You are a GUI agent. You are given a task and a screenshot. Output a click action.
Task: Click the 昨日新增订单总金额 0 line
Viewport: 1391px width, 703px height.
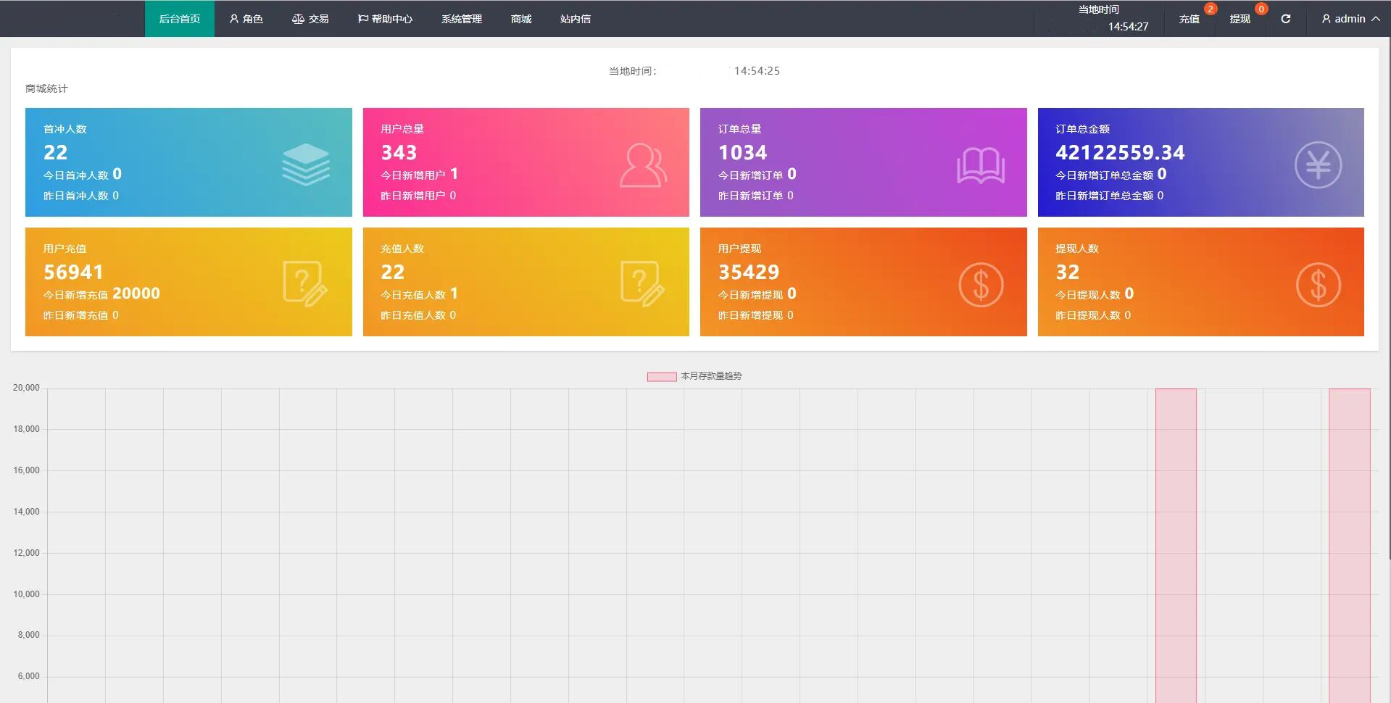1109,196
